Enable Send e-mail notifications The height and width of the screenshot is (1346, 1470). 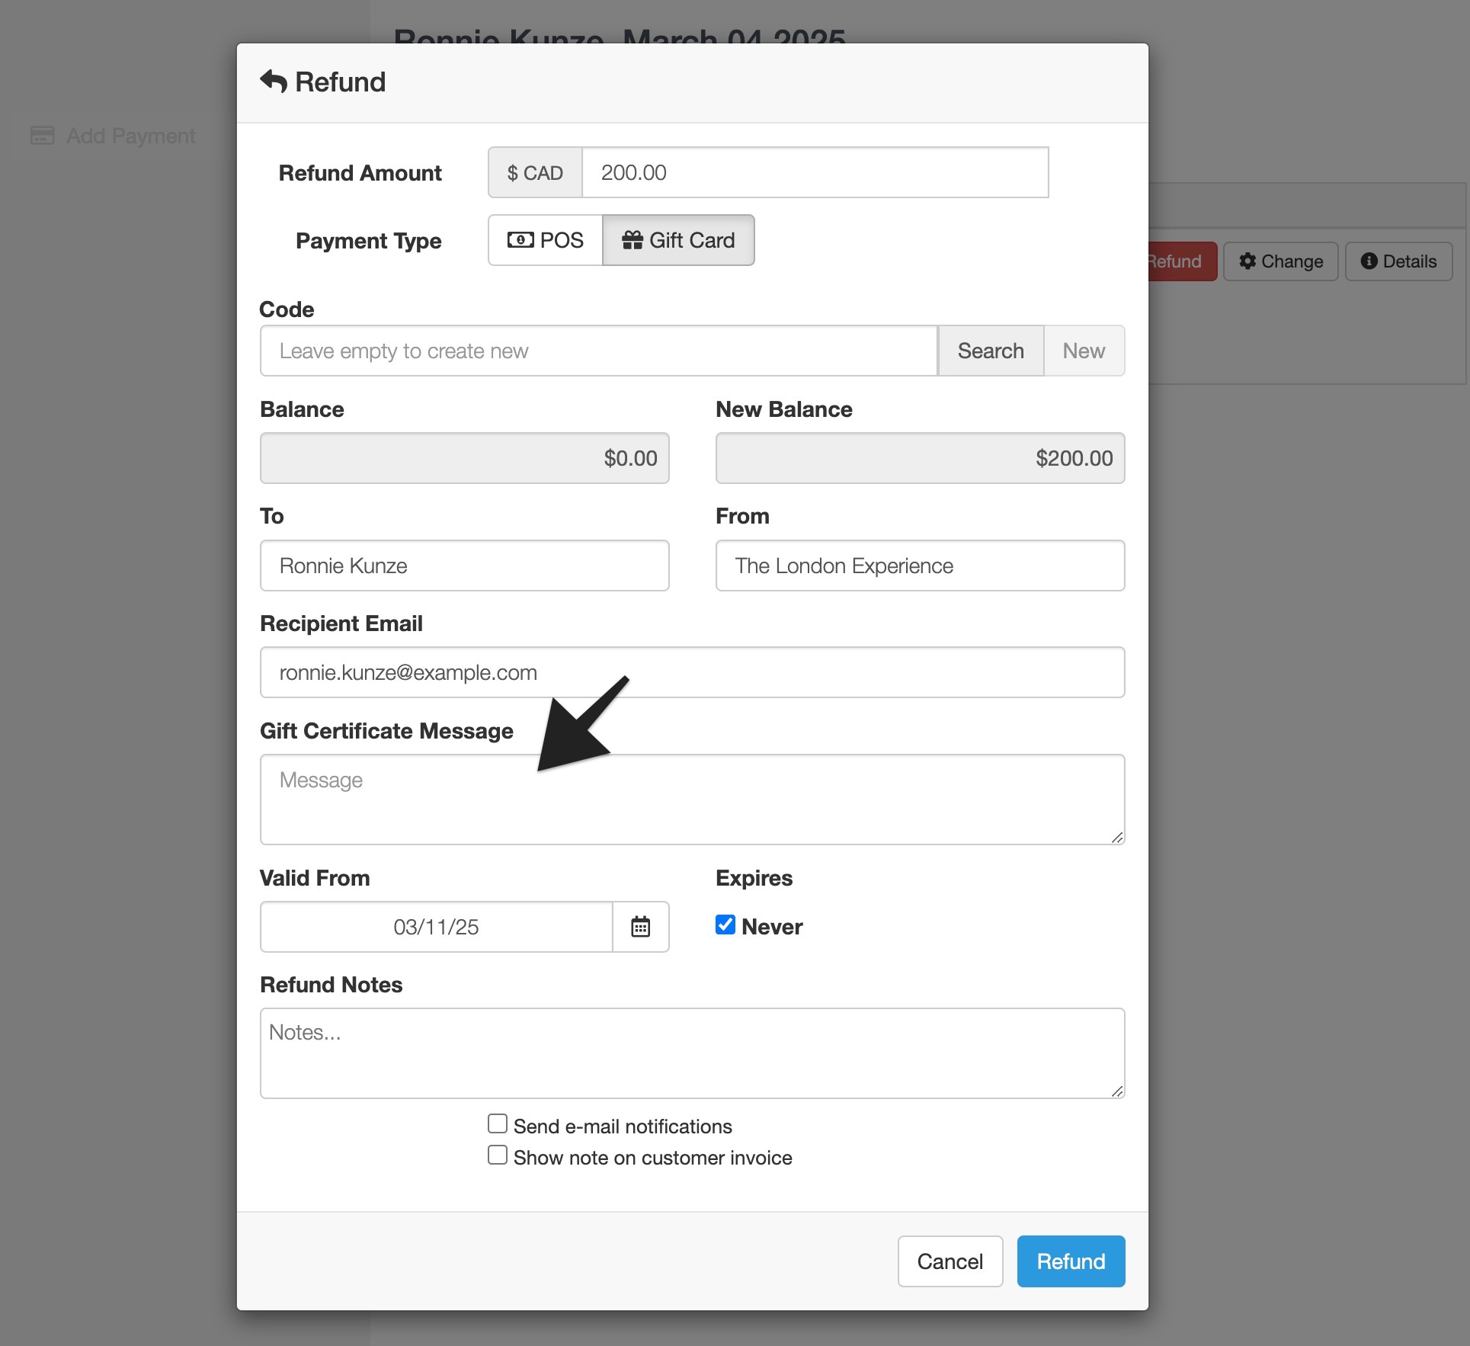coord(498,1124)
